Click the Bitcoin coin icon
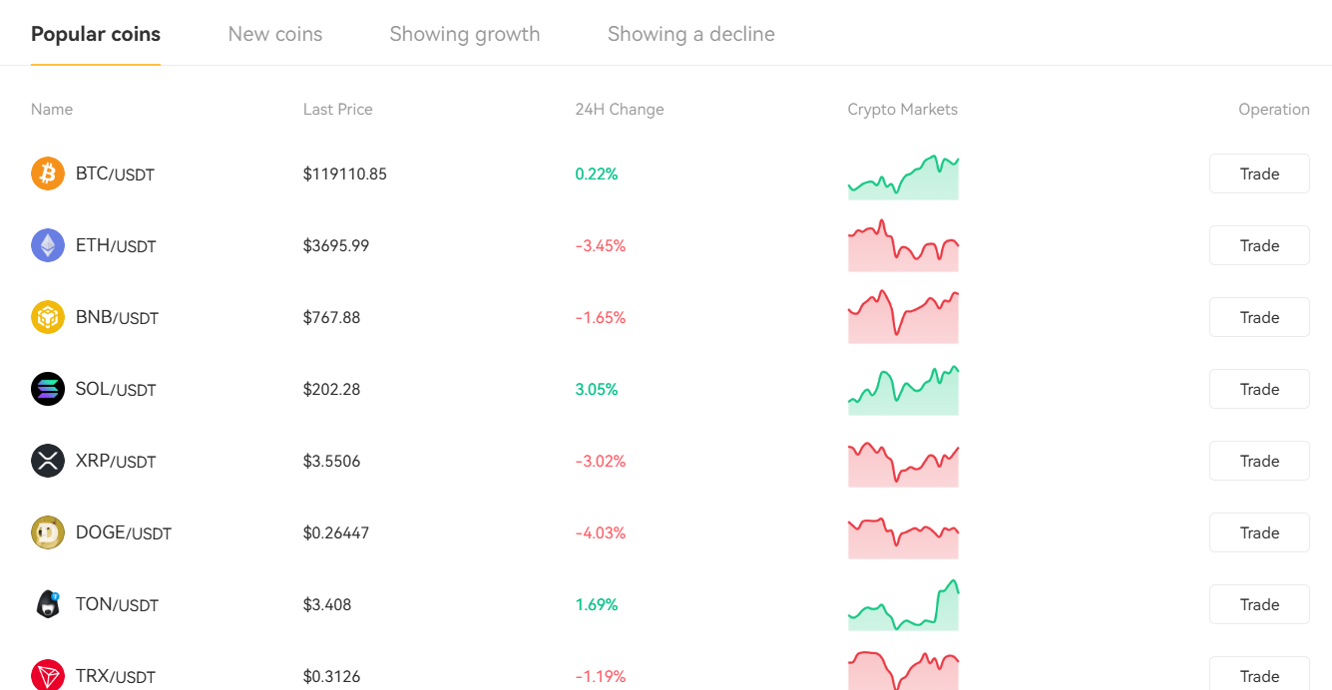The image size is (1332, 690). click(48, 173)
